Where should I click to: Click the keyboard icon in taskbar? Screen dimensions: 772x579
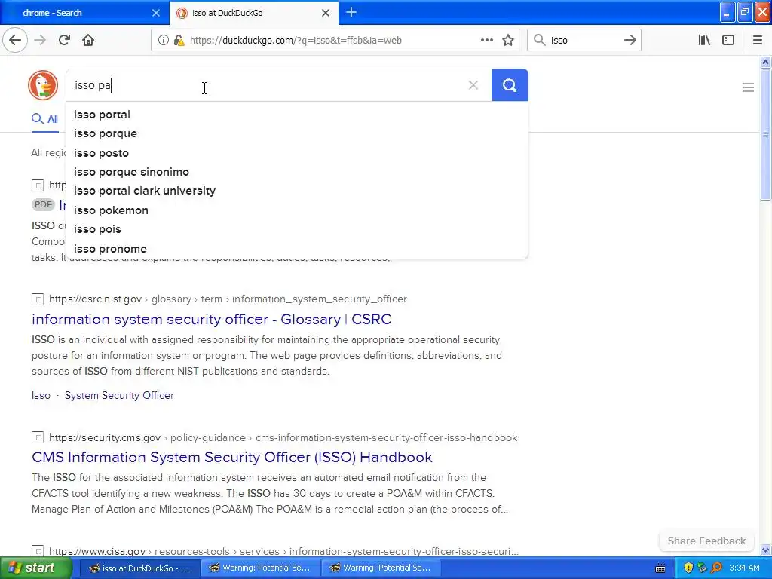pos(660,568)
